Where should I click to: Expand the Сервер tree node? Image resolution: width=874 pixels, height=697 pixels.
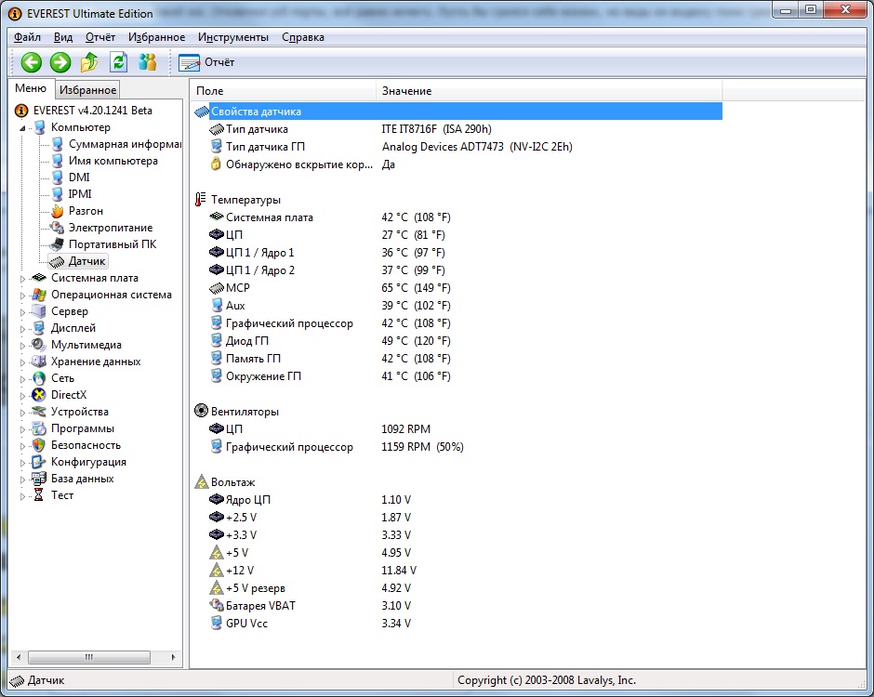23,312
